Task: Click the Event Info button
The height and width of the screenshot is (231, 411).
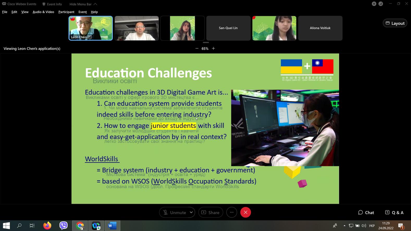Action: pyautogui.click(x=52, y=4)
